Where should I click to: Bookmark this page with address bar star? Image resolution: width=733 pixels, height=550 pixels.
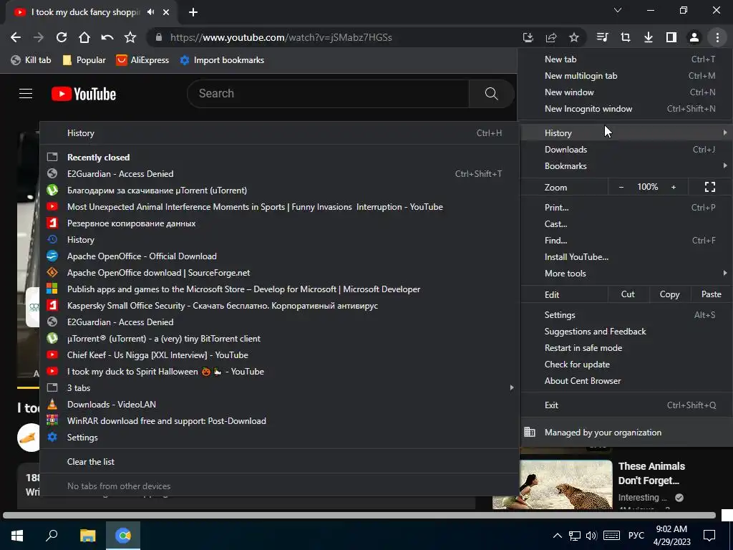click(574, 37)
